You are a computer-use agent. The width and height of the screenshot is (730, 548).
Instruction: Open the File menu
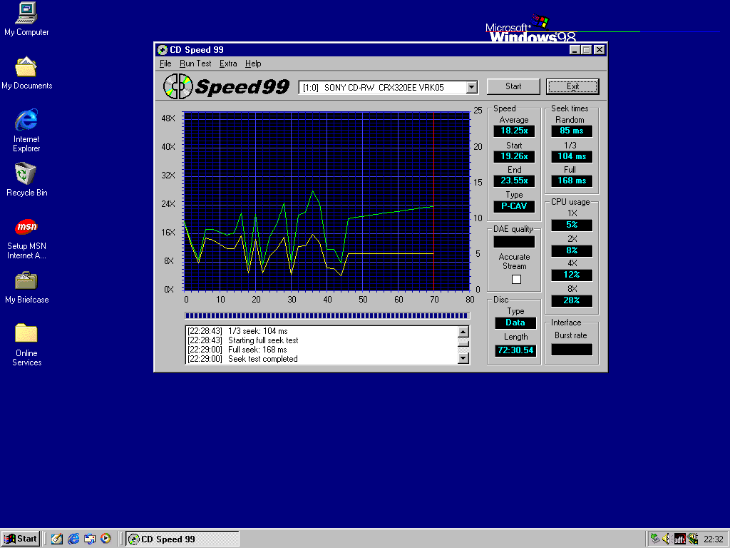[x=165, y=64]
